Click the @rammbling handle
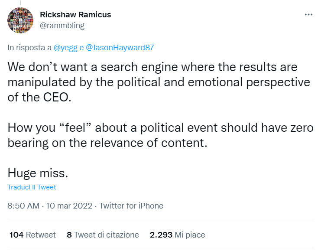Screen dimensions: 321x251 [62, 25]
